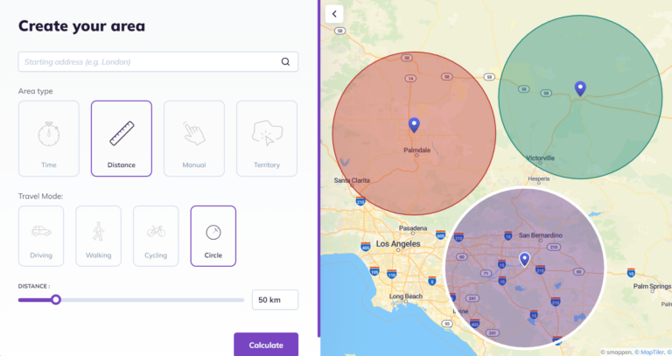Choose the Distance ruler area type

pos(122,138)
